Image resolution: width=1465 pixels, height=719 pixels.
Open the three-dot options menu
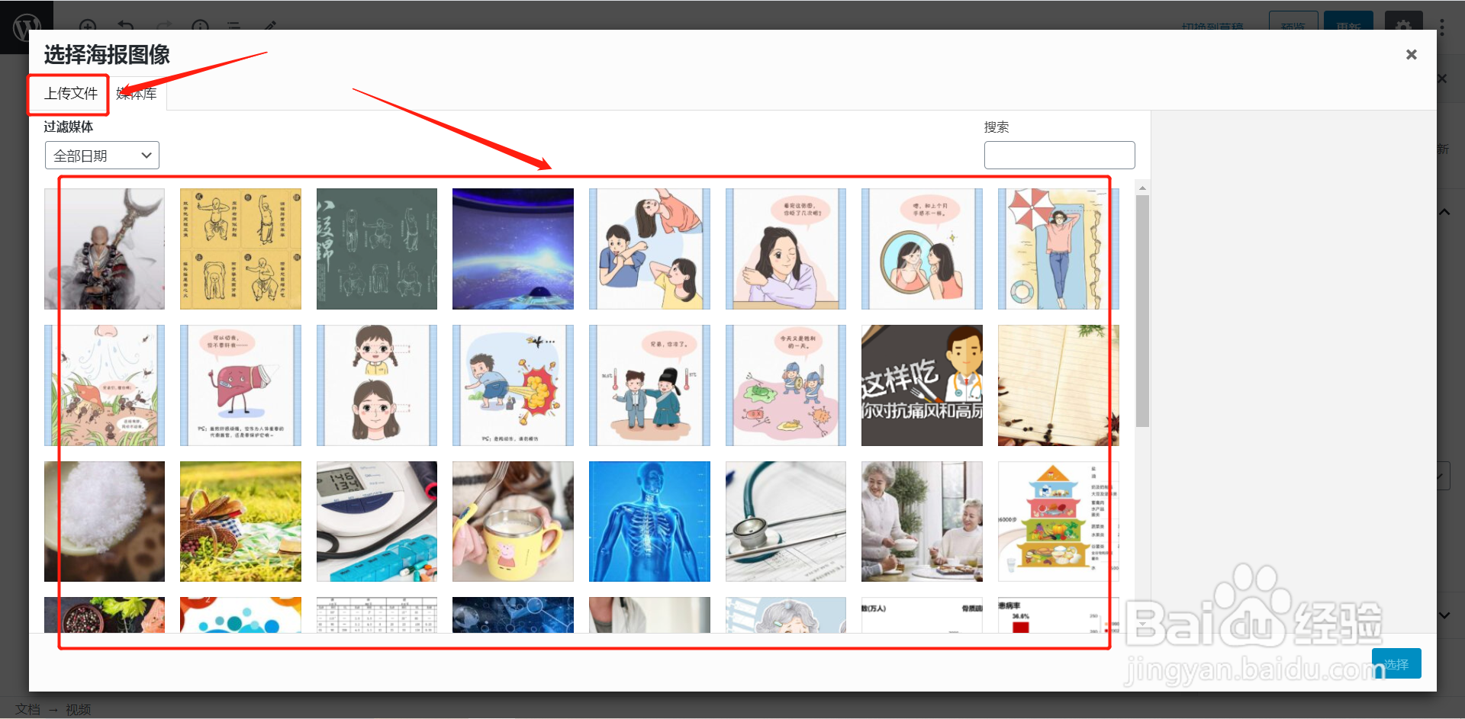[x=1441, y=27]
